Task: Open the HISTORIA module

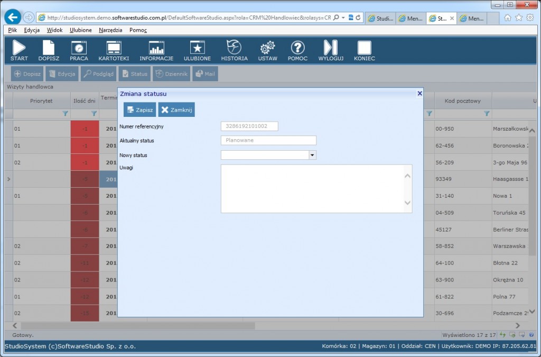Action: pos(234,50)
